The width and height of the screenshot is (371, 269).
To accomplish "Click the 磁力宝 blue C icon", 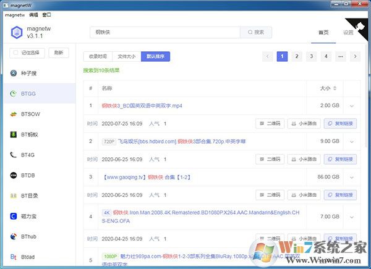I will click(x=14, y=216).
